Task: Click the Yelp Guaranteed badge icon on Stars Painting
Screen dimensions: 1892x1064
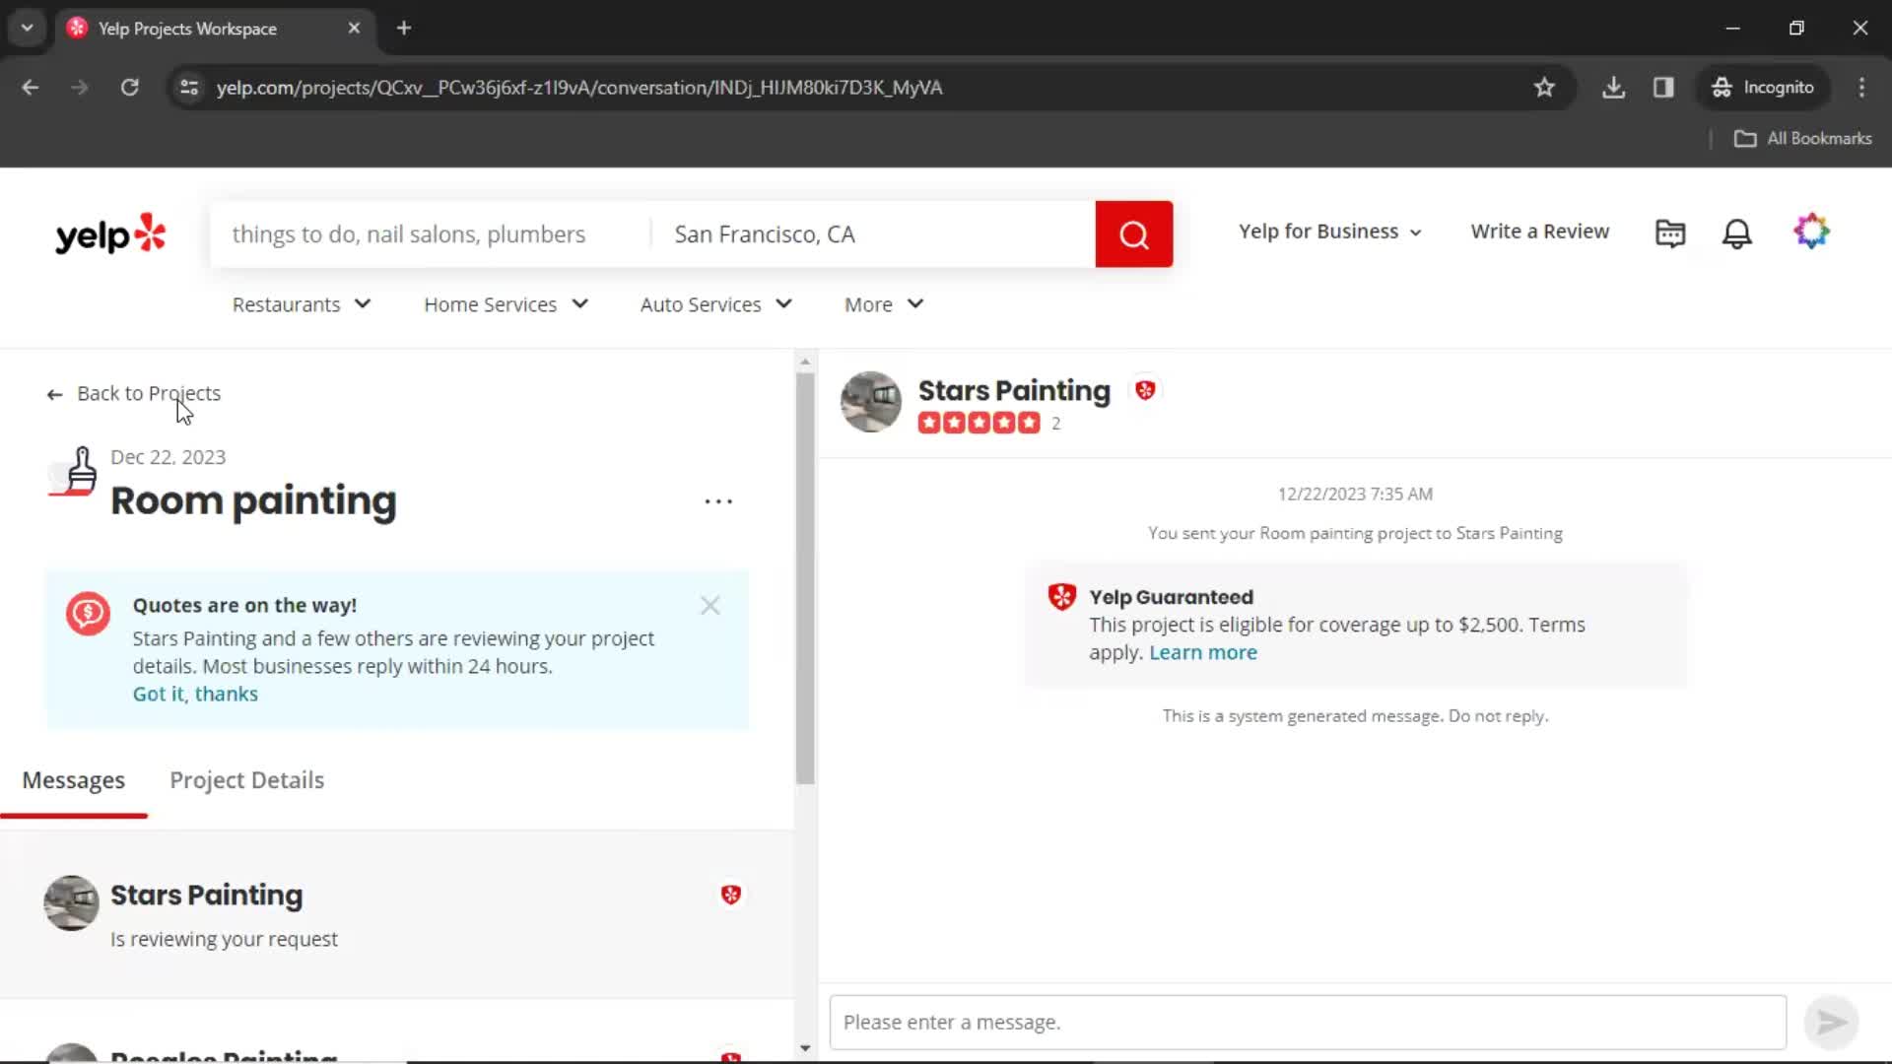Action: [x=1143, y=391]
